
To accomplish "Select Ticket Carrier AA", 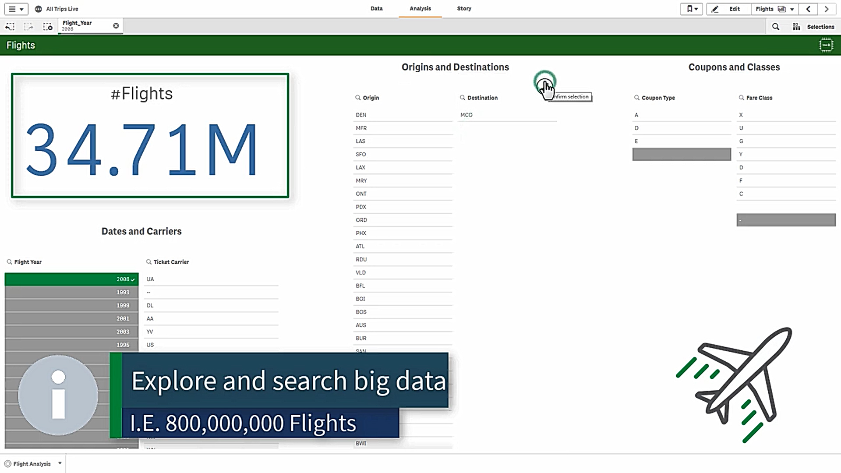I will [212, 318].
